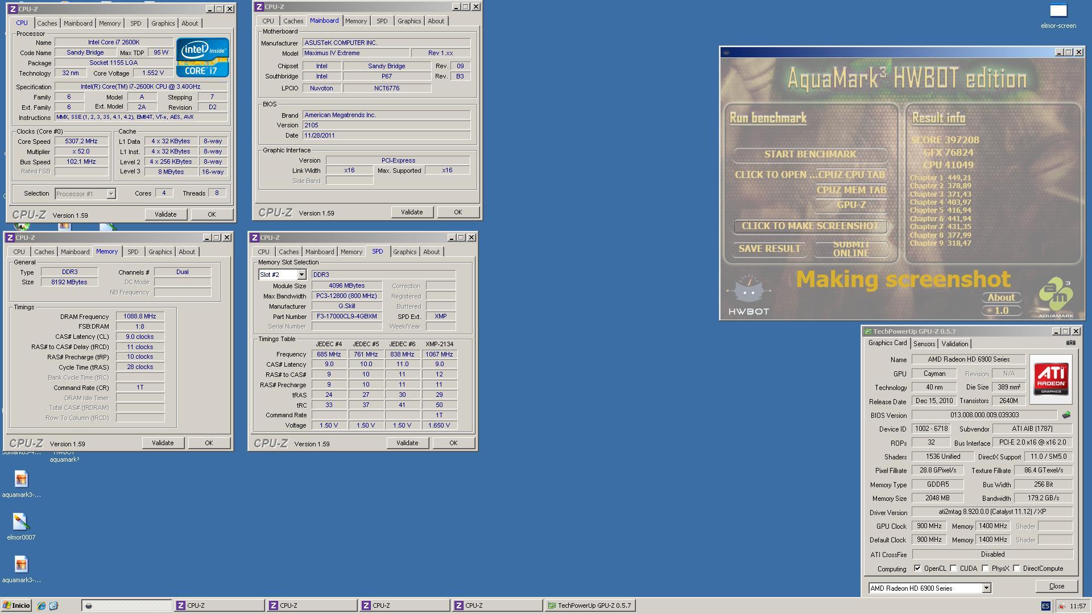Viewport: 1092px width, 614px height.
Task: Click OK in CPU-Z Mainboard window
Action: (x=458, y=212)
